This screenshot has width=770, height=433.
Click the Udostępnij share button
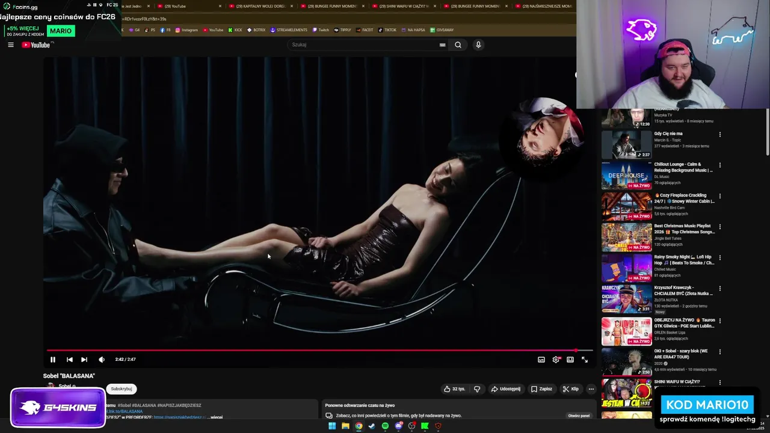(x=506, y=389)
